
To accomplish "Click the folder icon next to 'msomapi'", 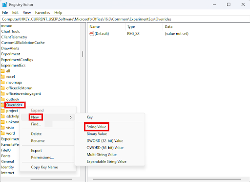I will [3, 82].
